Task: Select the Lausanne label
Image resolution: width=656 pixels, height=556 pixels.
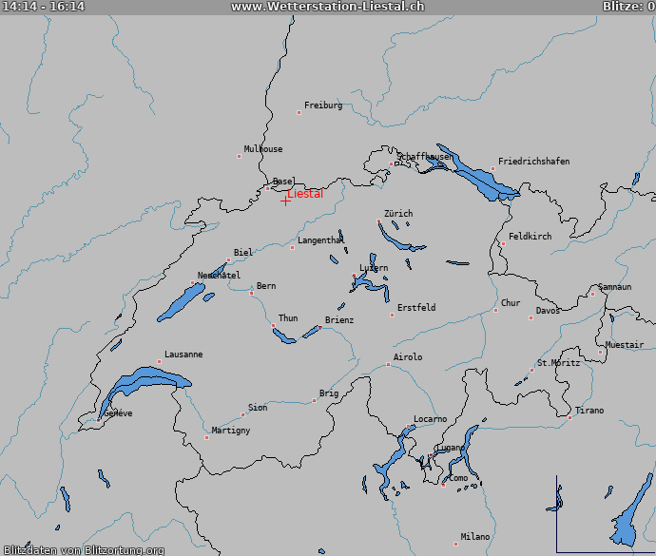Action: [183, 355]
